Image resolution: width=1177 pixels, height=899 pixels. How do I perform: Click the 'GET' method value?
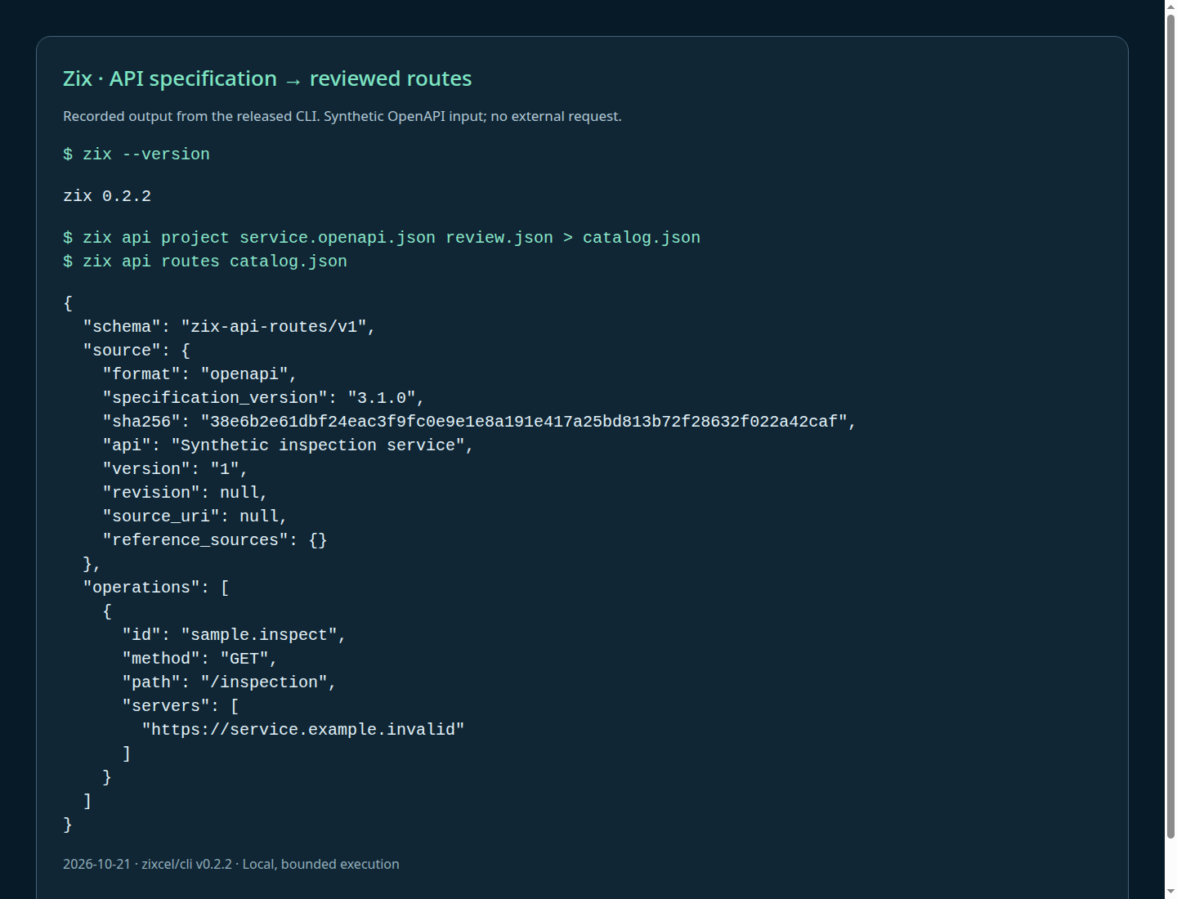pyautogui.click(x=244, y=659)
